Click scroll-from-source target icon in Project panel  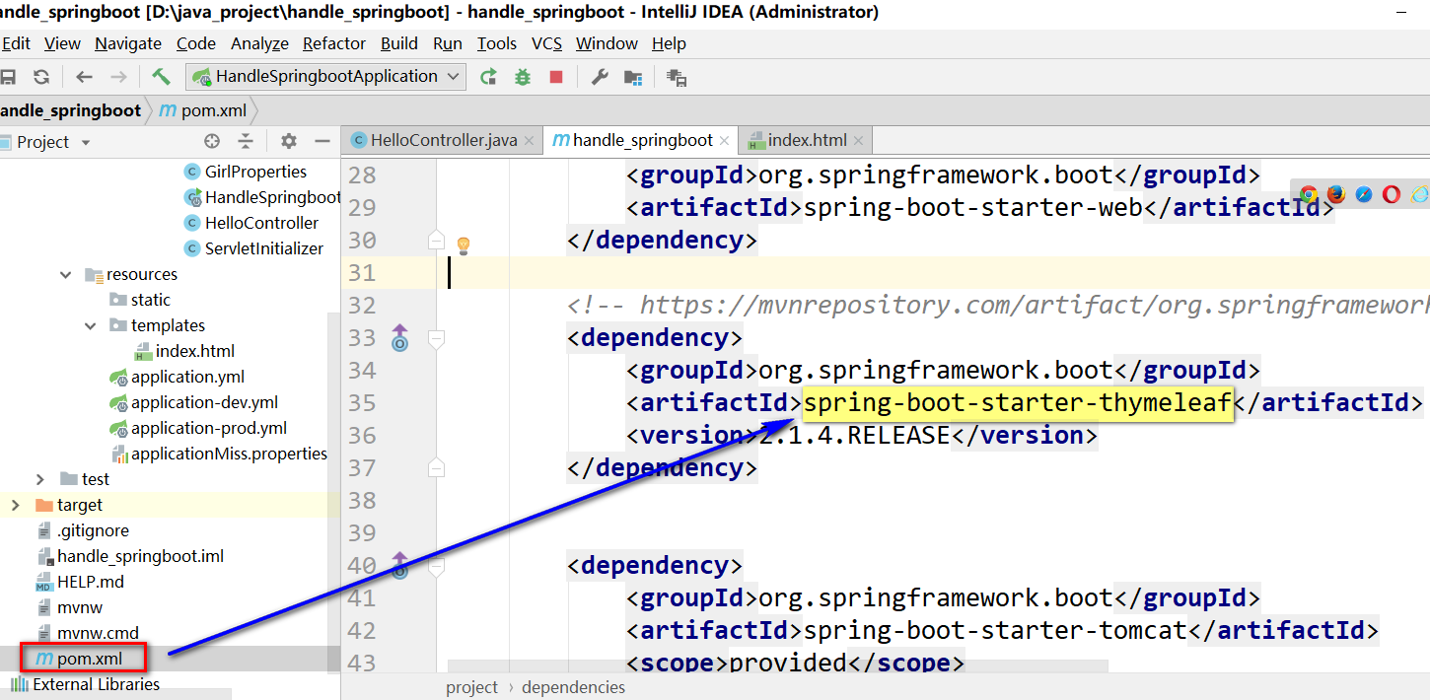point(212,141)
